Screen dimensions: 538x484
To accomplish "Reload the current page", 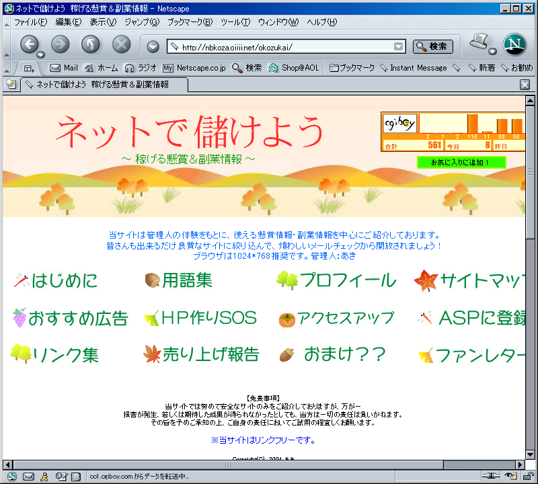I will click(x=91, y=44).
